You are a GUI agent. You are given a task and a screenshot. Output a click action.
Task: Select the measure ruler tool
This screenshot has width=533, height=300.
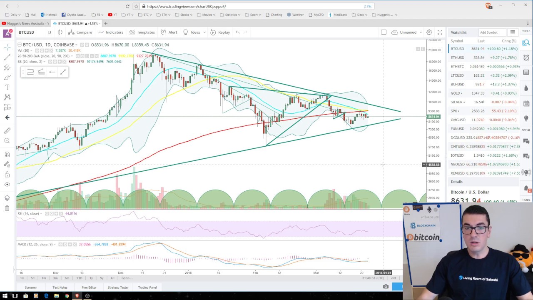(7, 131)
